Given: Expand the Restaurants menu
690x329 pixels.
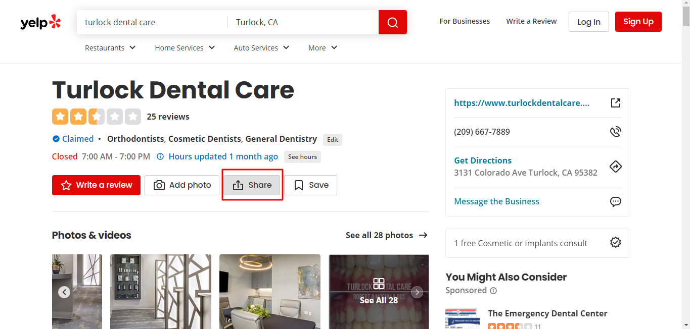Looking at the screenshot, I should point(110,48).
